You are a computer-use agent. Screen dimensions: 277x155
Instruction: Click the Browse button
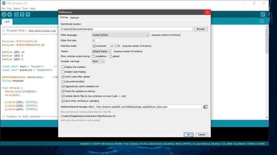click(x=201, y=29)
